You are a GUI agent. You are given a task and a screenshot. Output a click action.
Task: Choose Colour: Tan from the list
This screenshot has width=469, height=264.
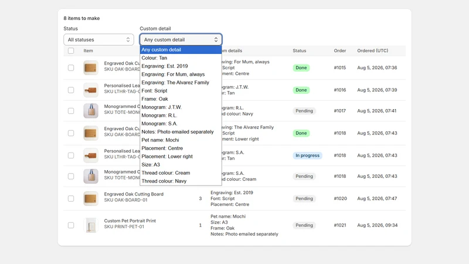pos(181,57)
